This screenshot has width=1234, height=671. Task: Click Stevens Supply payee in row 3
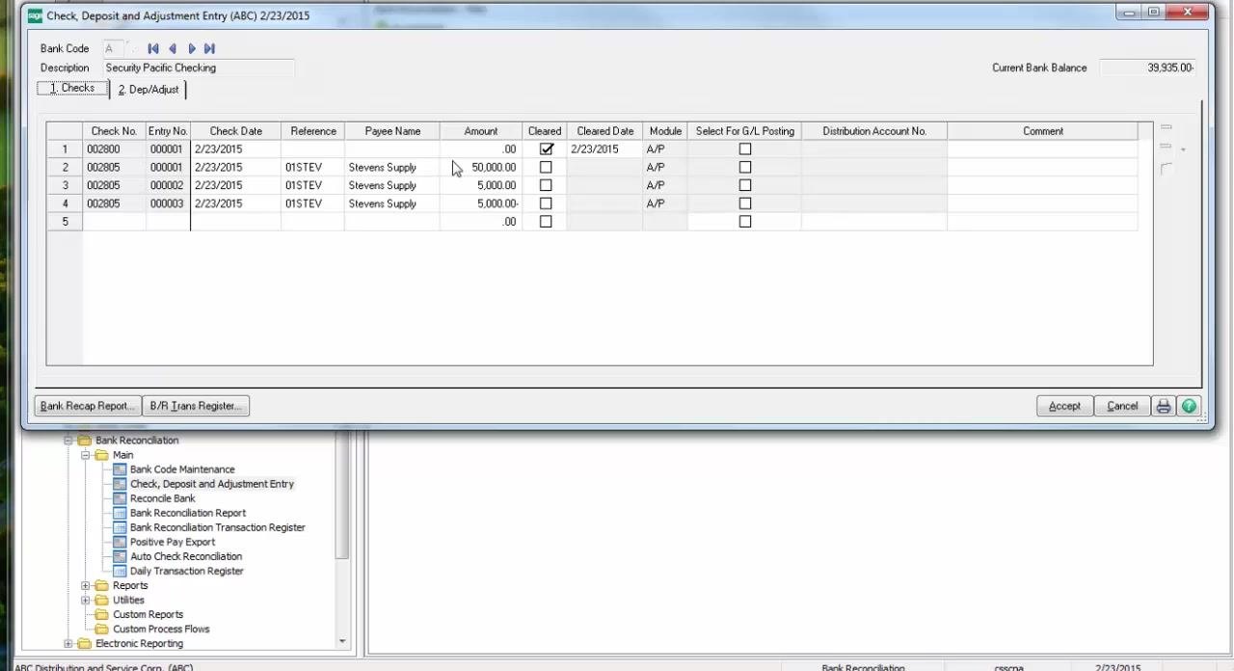coord(391,185)
